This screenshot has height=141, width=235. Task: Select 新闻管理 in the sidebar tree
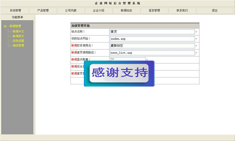[15, 26]
